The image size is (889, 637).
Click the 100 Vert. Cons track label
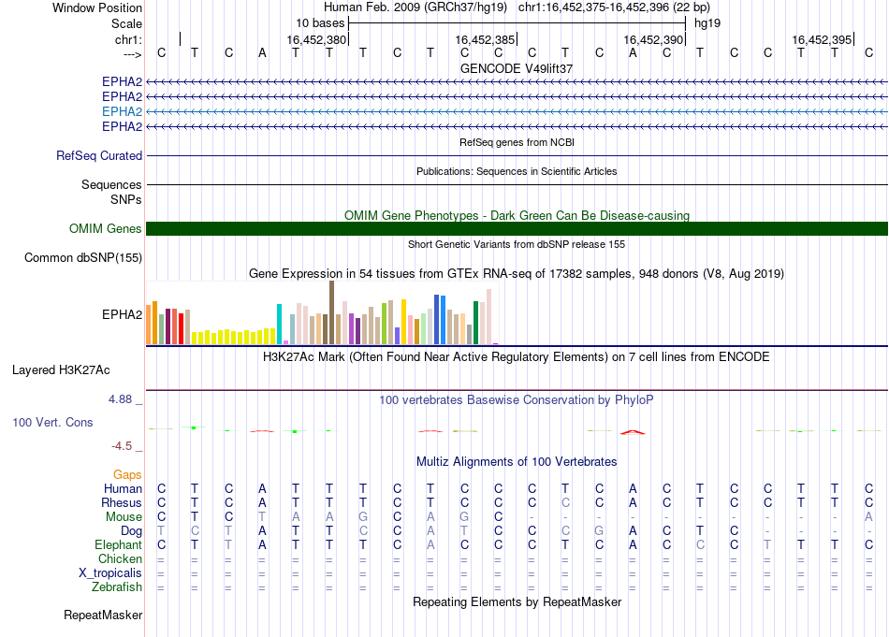tap(52, 423)
